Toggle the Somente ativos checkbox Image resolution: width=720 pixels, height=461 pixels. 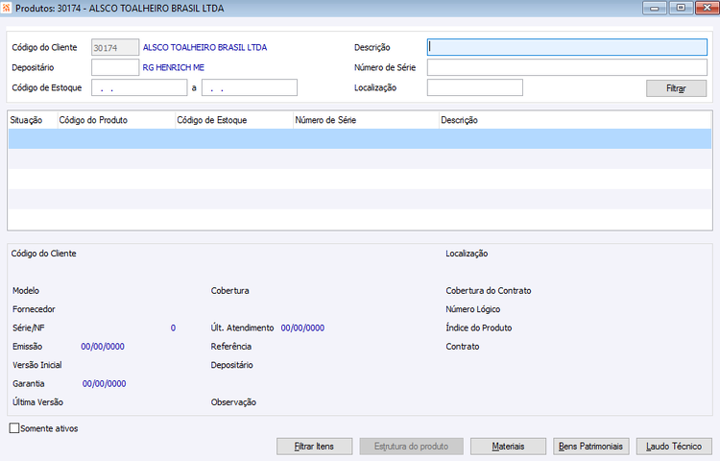coord(14,428)
